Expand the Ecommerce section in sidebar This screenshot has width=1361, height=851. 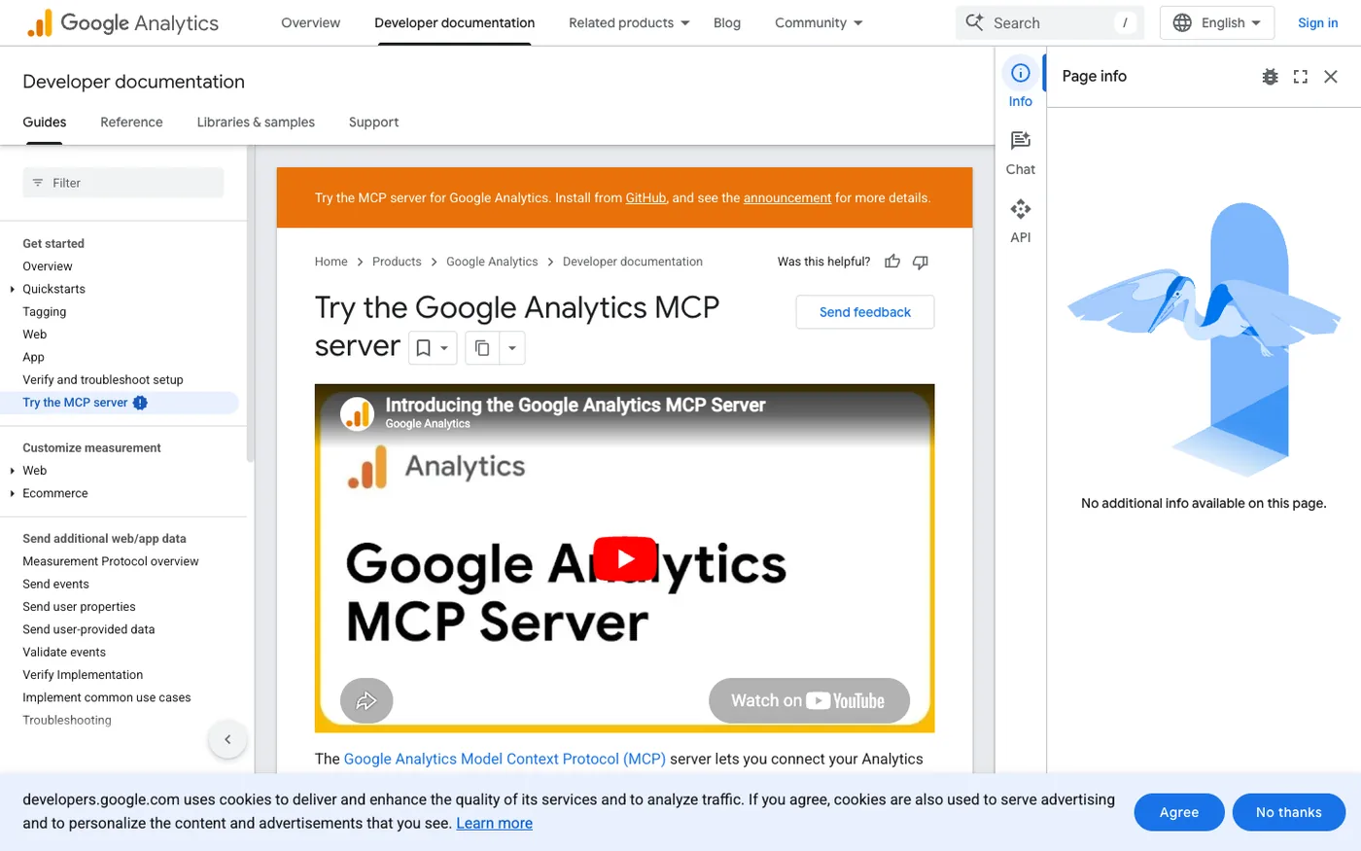pyautogui.click(x=13, y=493)
